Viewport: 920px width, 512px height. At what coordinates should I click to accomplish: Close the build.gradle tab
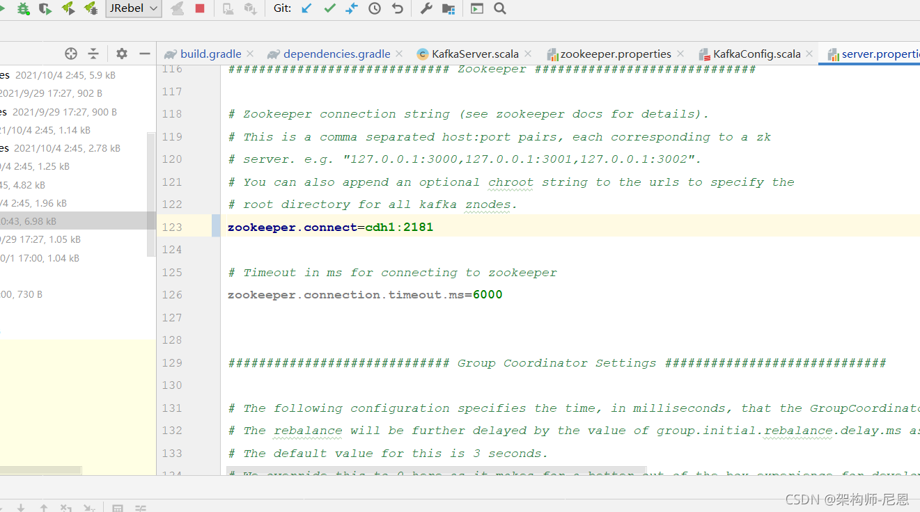(x=250, y=54)
